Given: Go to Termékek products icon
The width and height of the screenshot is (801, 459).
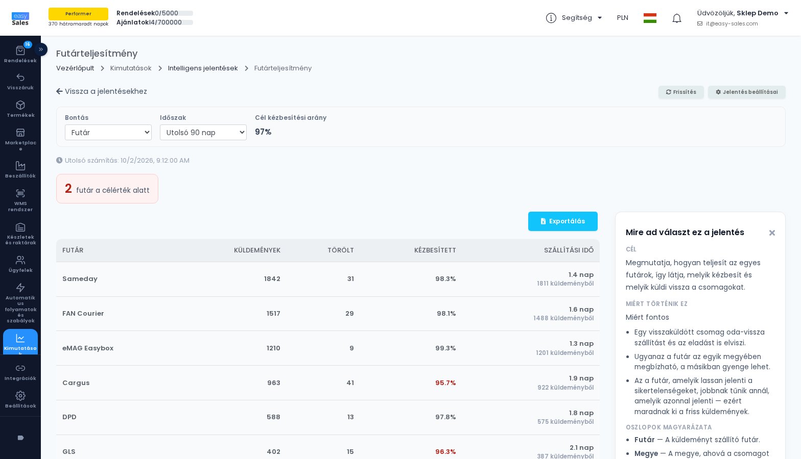Looking at the screenshot, I should click(x=20, y=109).
